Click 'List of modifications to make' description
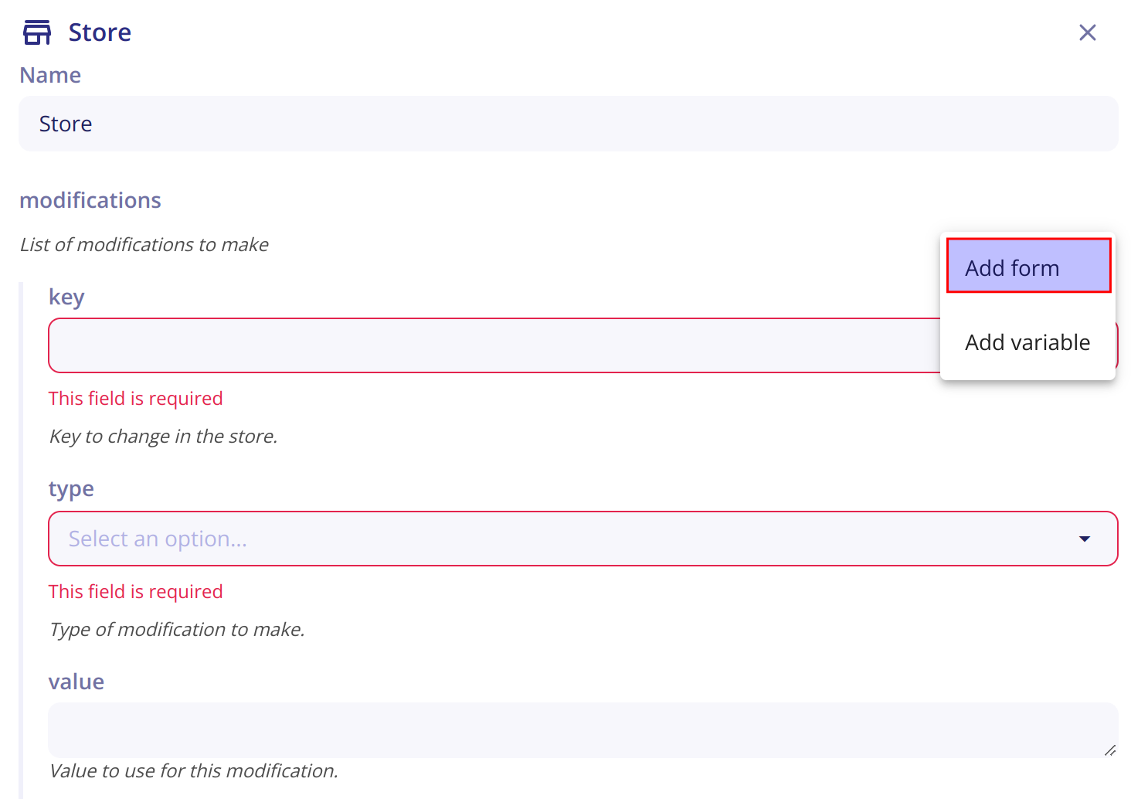This screenshot has height=799, width=1131. click(144, 245)
